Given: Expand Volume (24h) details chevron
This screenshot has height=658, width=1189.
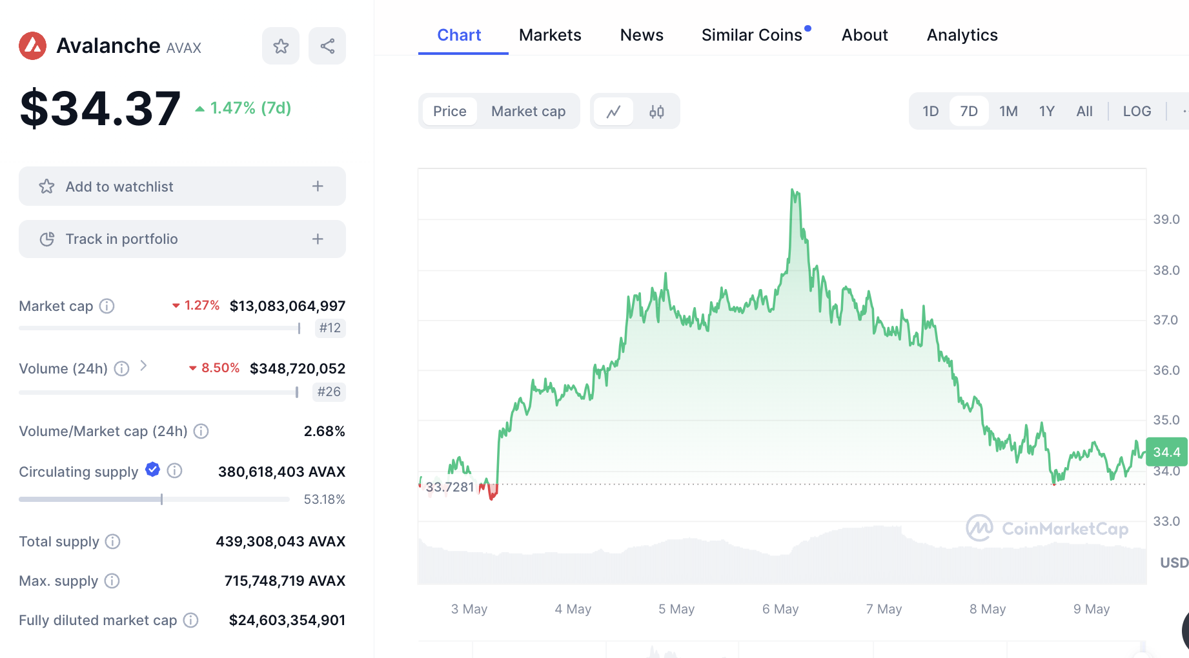Looking at the screenshot, I should click(144, 366).
